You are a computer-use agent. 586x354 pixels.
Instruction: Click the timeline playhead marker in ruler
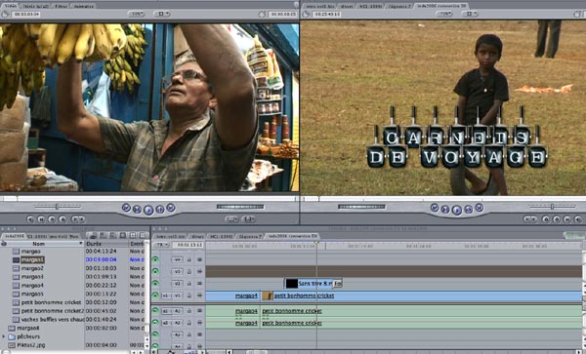point(316,243)
